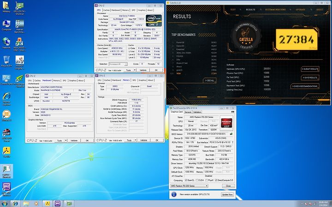Click the GPU-Z BIOS Version field
The height and width of the screenshot is (207, 332).
tap(206, 134)
